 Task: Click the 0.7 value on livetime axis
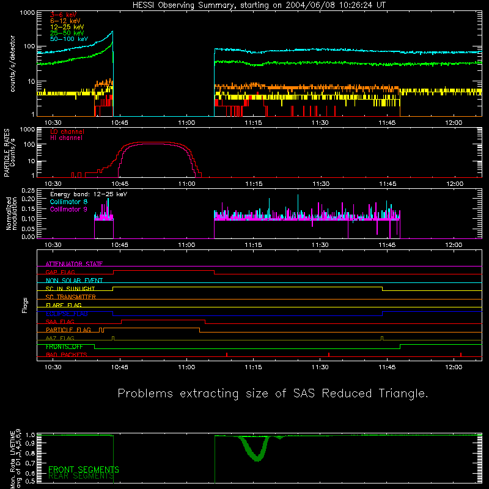click(x=30, y=463)
